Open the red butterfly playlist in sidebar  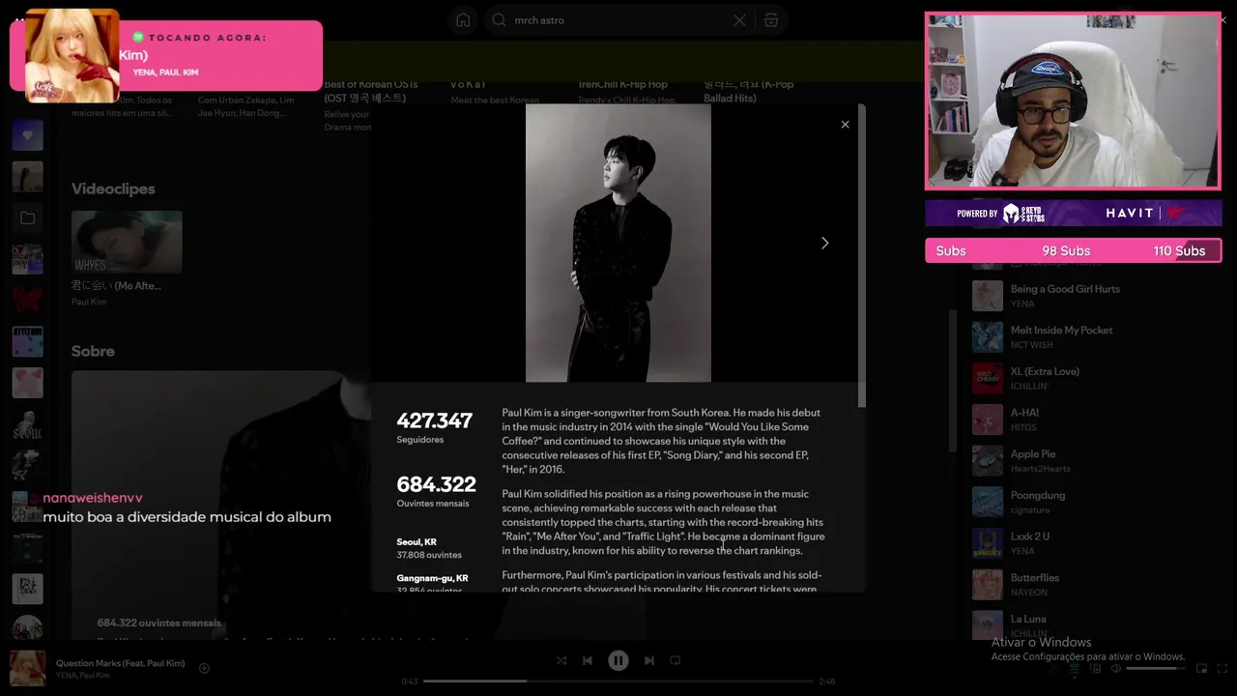(27, 301)
